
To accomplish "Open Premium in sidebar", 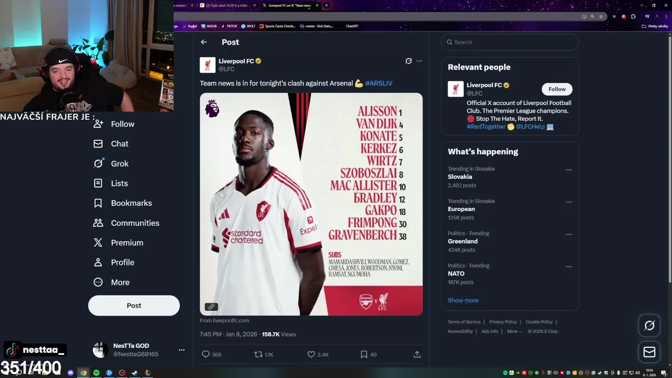I will [x=118, y=243].
